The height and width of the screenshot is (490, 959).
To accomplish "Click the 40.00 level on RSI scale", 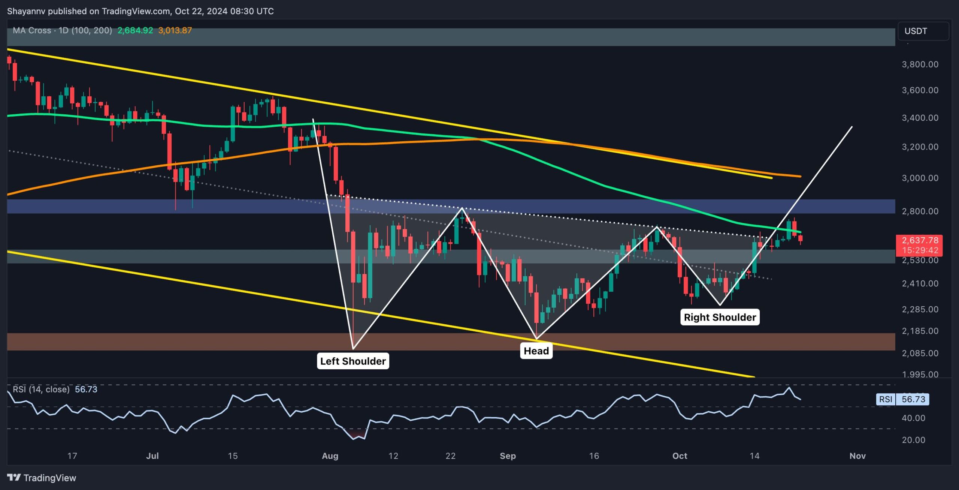I will pos(913,418).
